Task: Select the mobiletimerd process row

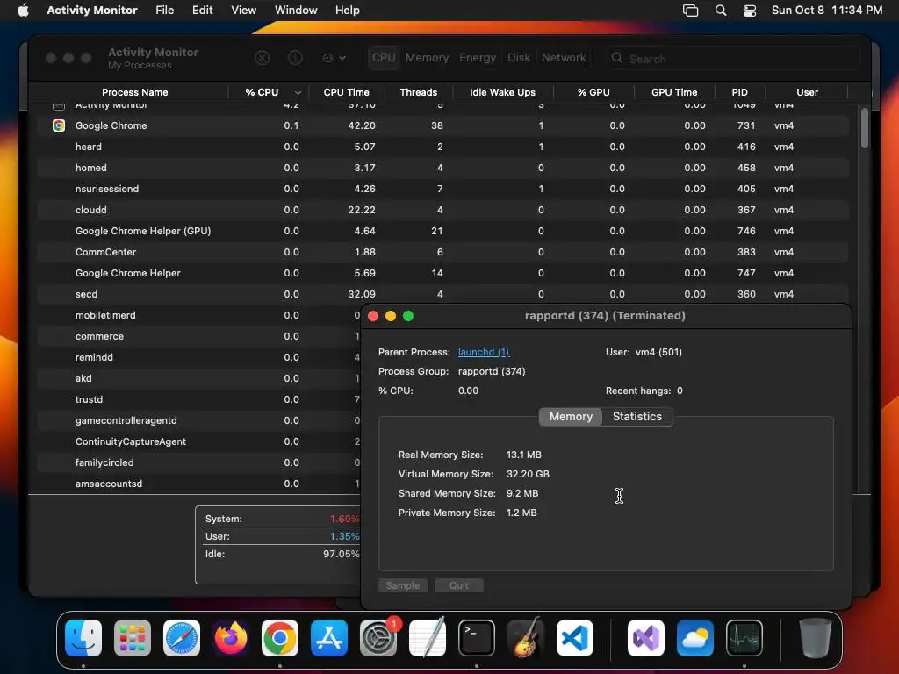Action: 199,315
